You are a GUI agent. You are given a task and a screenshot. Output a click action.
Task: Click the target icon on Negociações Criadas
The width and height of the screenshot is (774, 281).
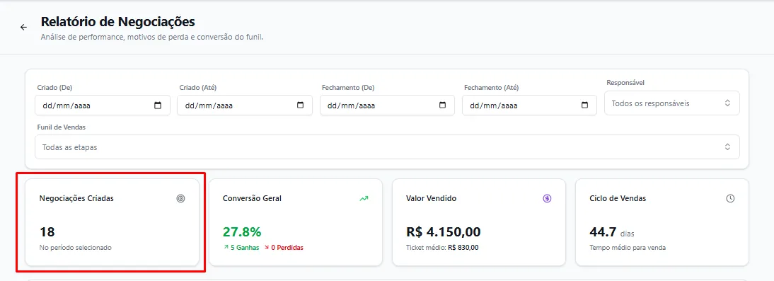[180, 198]
